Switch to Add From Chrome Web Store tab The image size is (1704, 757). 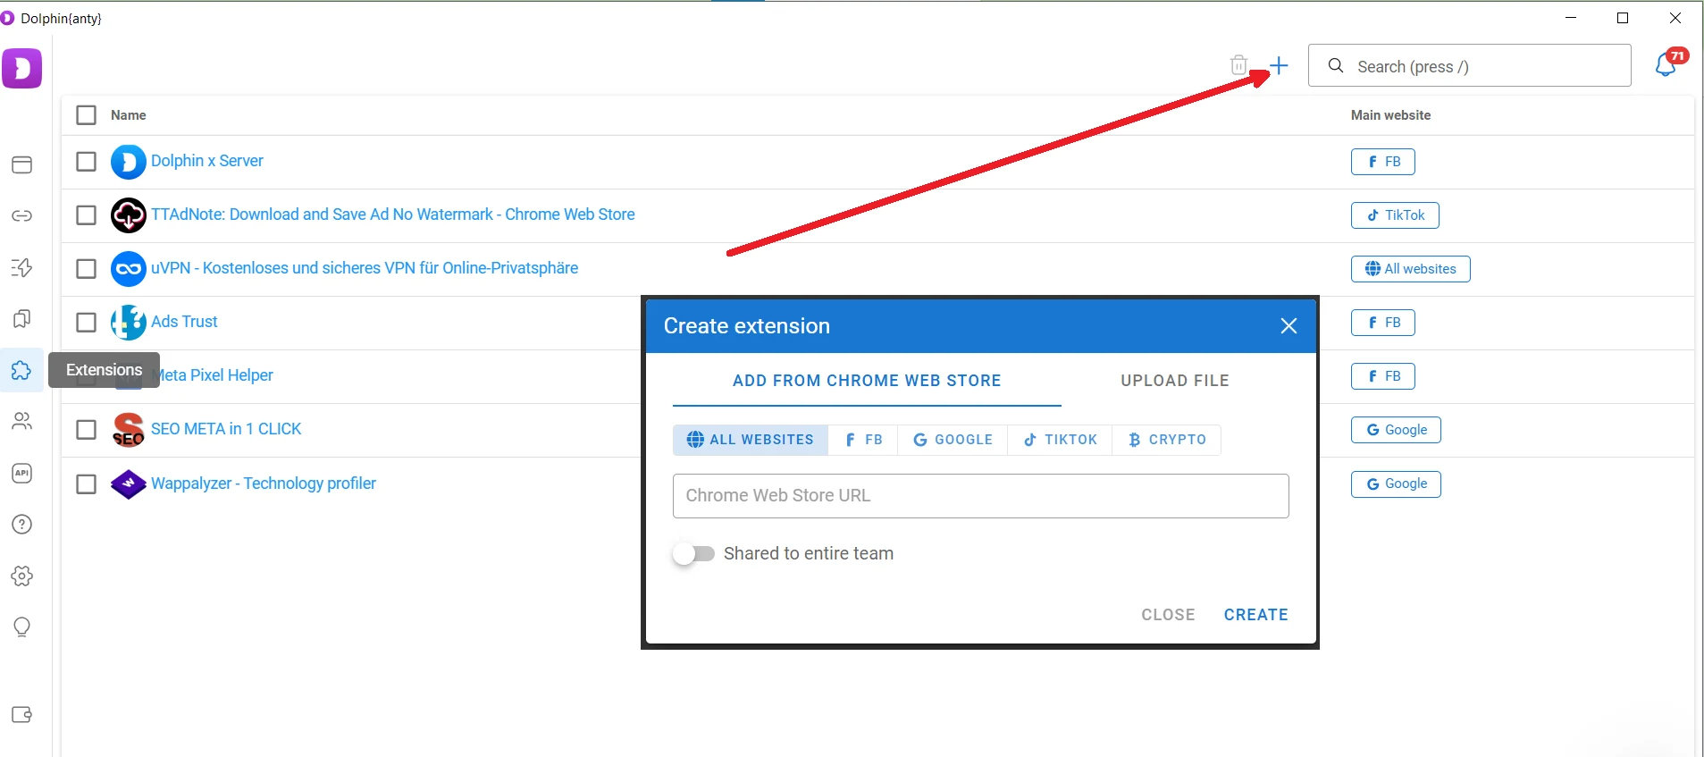[867, 381]
